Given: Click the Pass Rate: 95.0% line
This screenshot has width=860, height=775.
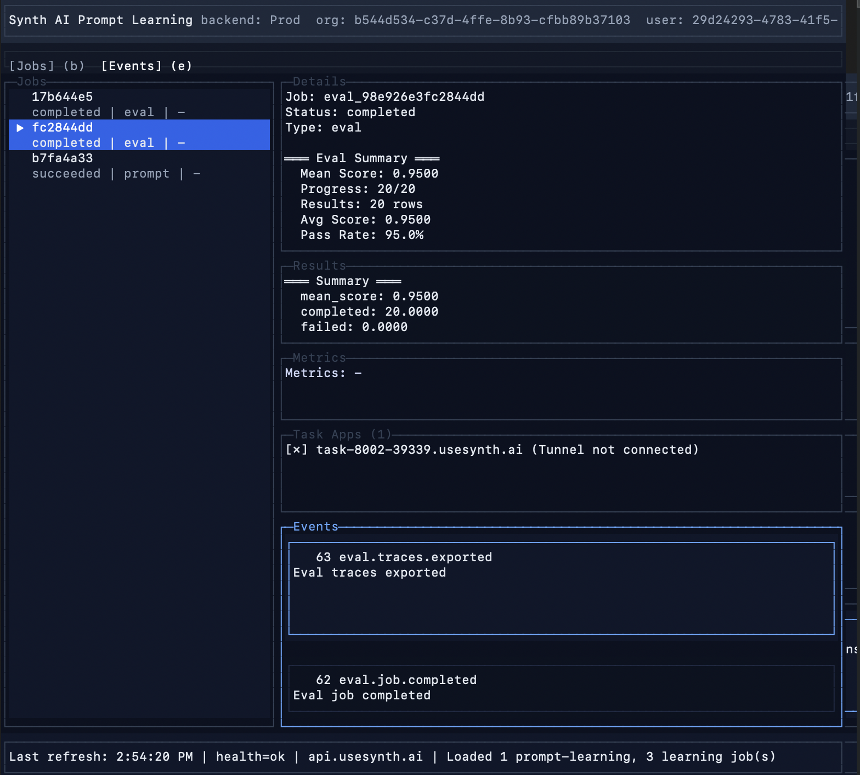Looking at the screenshot, I should pyautogui.click(x=361, y=235).
